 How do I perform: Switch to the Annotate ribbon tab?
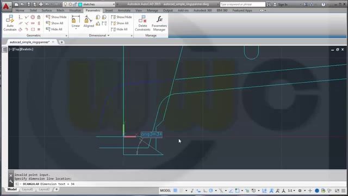[124, 10]
